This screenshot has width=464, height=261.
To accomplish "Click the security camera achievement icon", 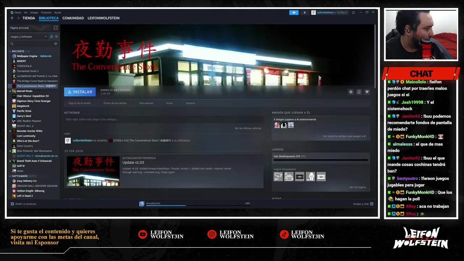I will click(278, 177).
